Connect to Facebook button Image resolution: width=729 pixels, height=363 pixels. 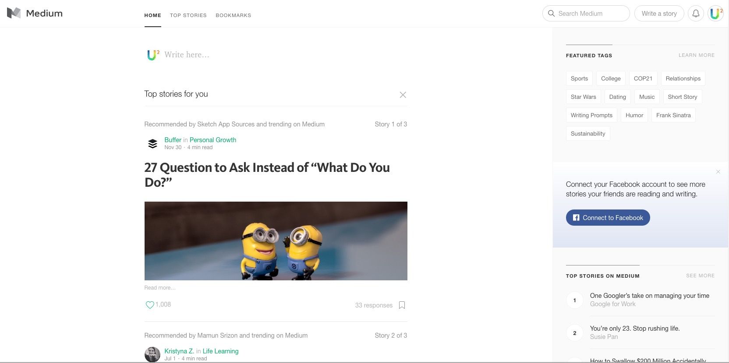(x=608, y=218)
